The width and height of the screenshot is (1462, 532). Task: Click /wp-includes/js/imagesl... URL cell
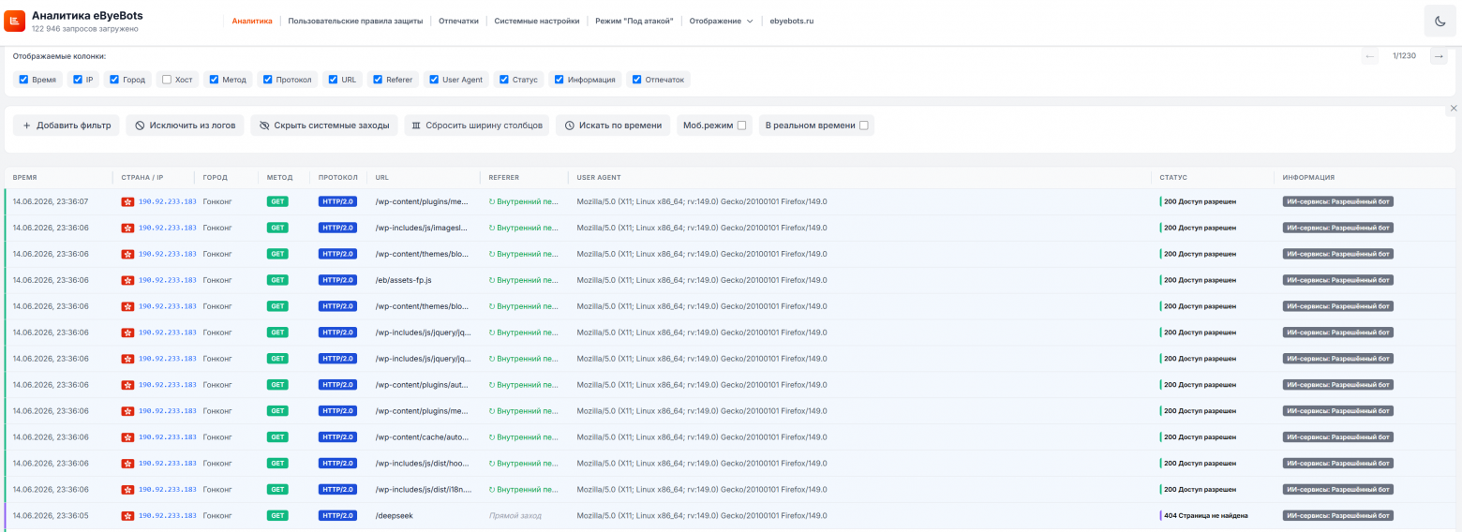point(422,228)
